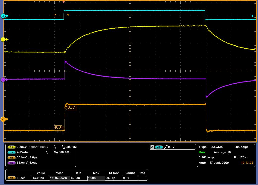258x185 pixels.
Task: Click the clock time 10:13:22
Action: tap(247, 163)
